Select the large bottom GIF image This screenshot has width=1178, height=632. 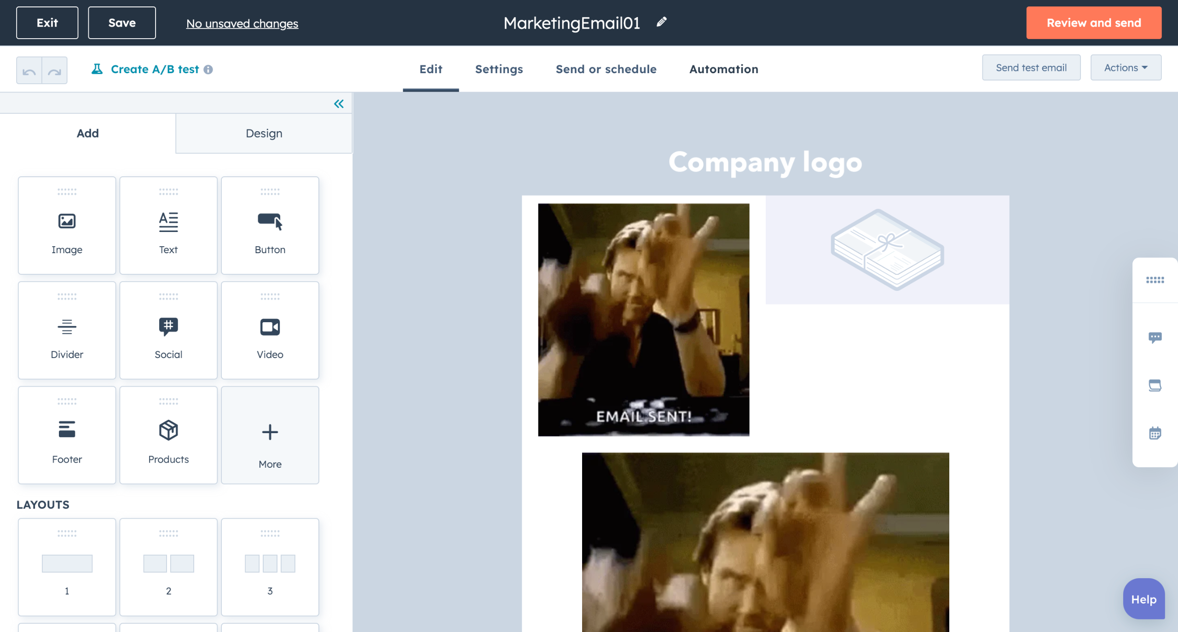pos(765,542)
